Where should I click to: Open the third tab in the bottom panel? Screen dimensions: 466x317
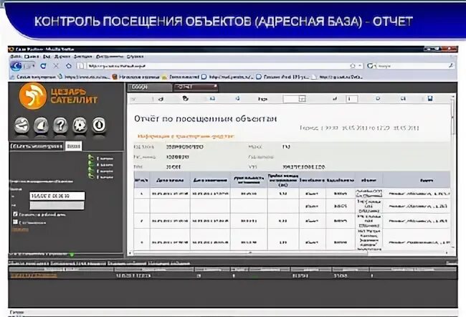(127, 263)
